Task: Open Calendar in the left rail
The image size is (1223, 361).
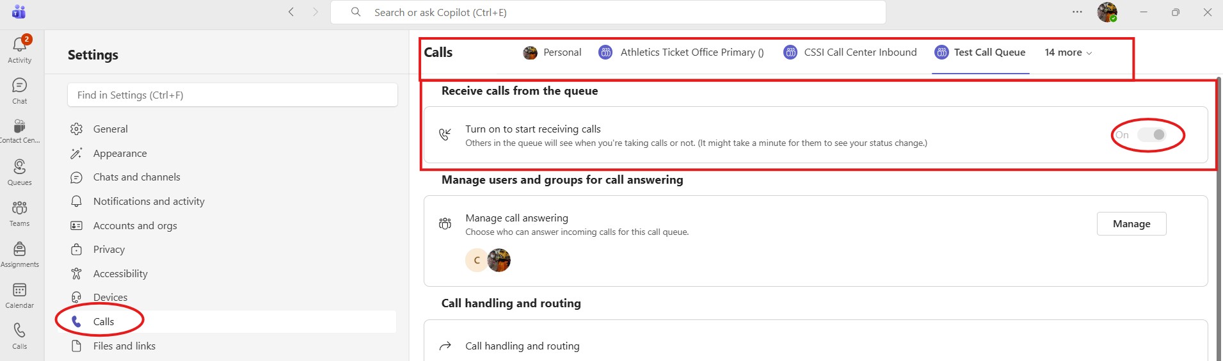Action: (20, 295)
